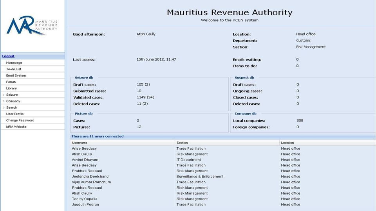376x211 pixels.
Task: Click the Picture db Cases value 2
Action: pyautogui.click(x=138, y=121)
